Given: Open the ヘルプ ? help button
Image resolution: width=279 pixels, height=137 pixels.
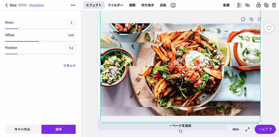Looking at the screenshot, I should pos(265,129).
